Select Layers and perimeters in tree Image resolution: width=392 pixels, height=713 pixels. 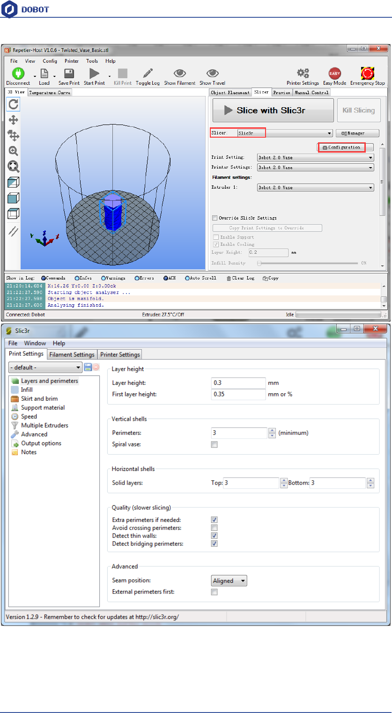(49, 381)
